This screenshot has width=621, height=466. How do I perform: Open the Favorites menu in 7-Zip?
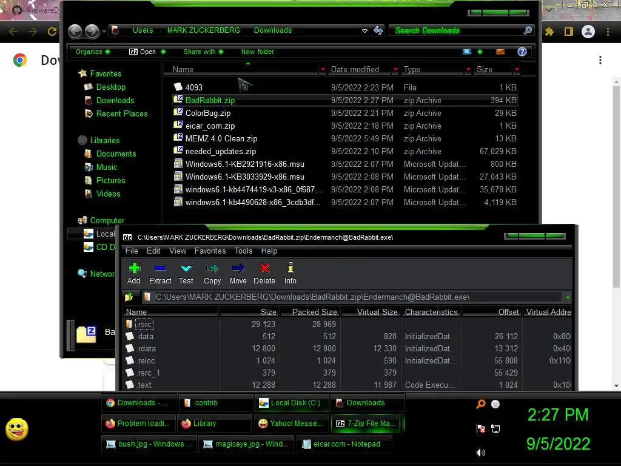point(210,251)
